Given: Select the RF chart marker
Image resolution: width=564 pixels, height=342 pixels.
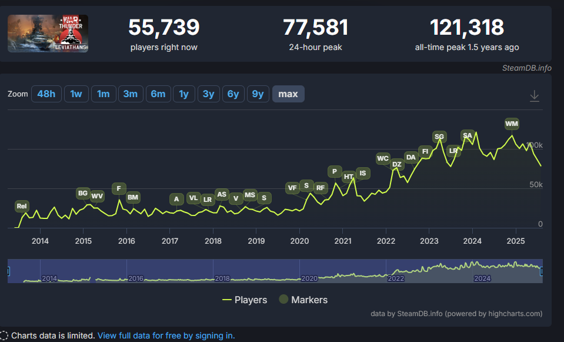Looking at the screenshot, I should (321, 188).
